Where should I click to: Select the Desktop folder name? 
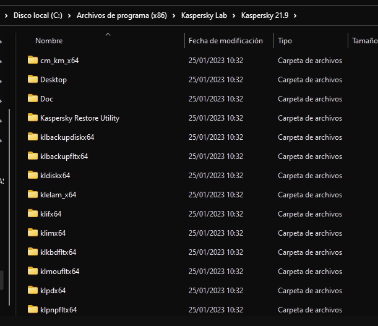[53, 80]
